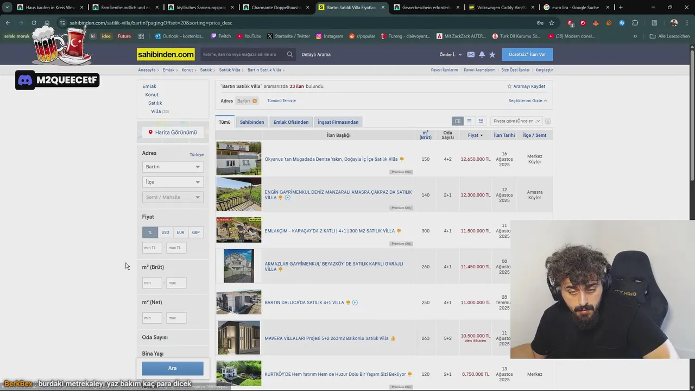Screen dimensions: 695x391
Task: Click the max TL price field
Action: point(176,248)
